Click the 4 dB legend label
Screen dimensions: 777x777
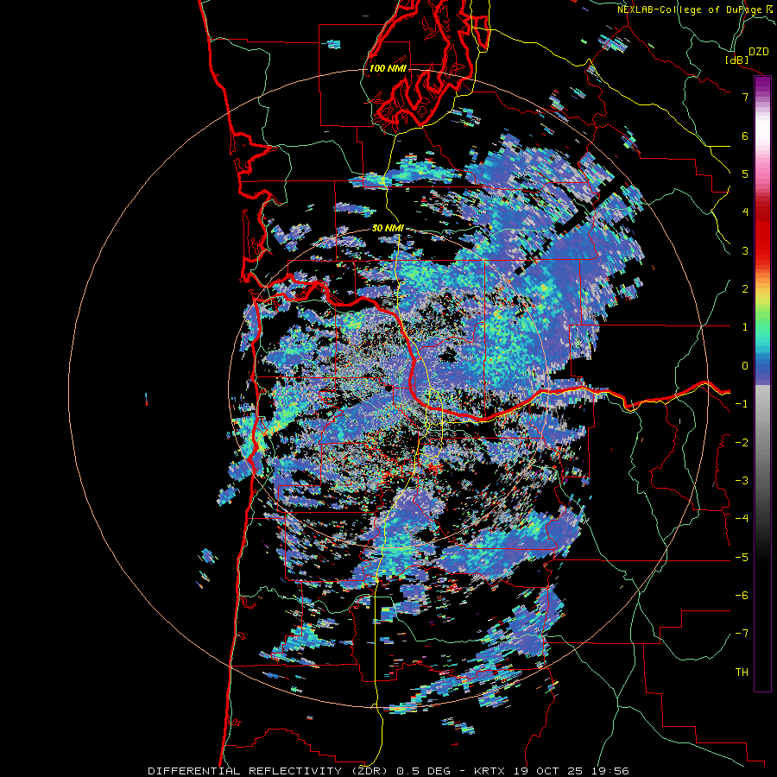click(x=745, y=212)
